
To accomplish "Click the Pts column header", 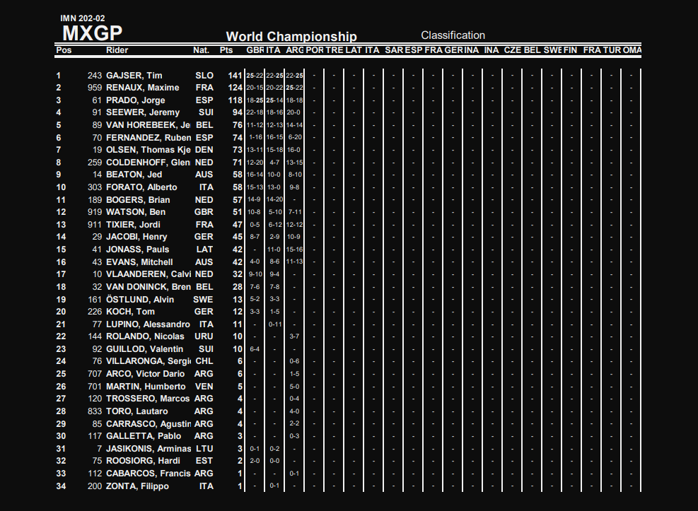I will coord(226,50).
